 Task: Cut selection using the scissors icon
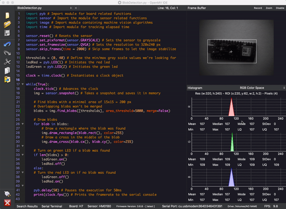click(x=7, y=62)
